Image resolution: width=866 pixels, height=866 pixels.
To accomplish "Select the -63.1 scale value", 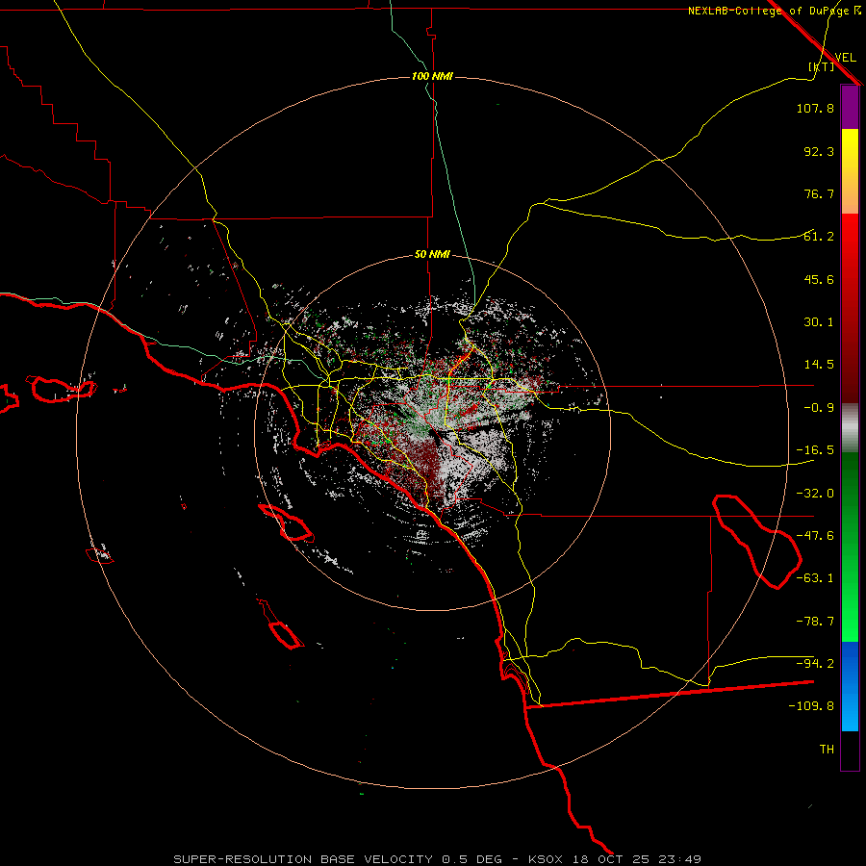I will [815, 578].
